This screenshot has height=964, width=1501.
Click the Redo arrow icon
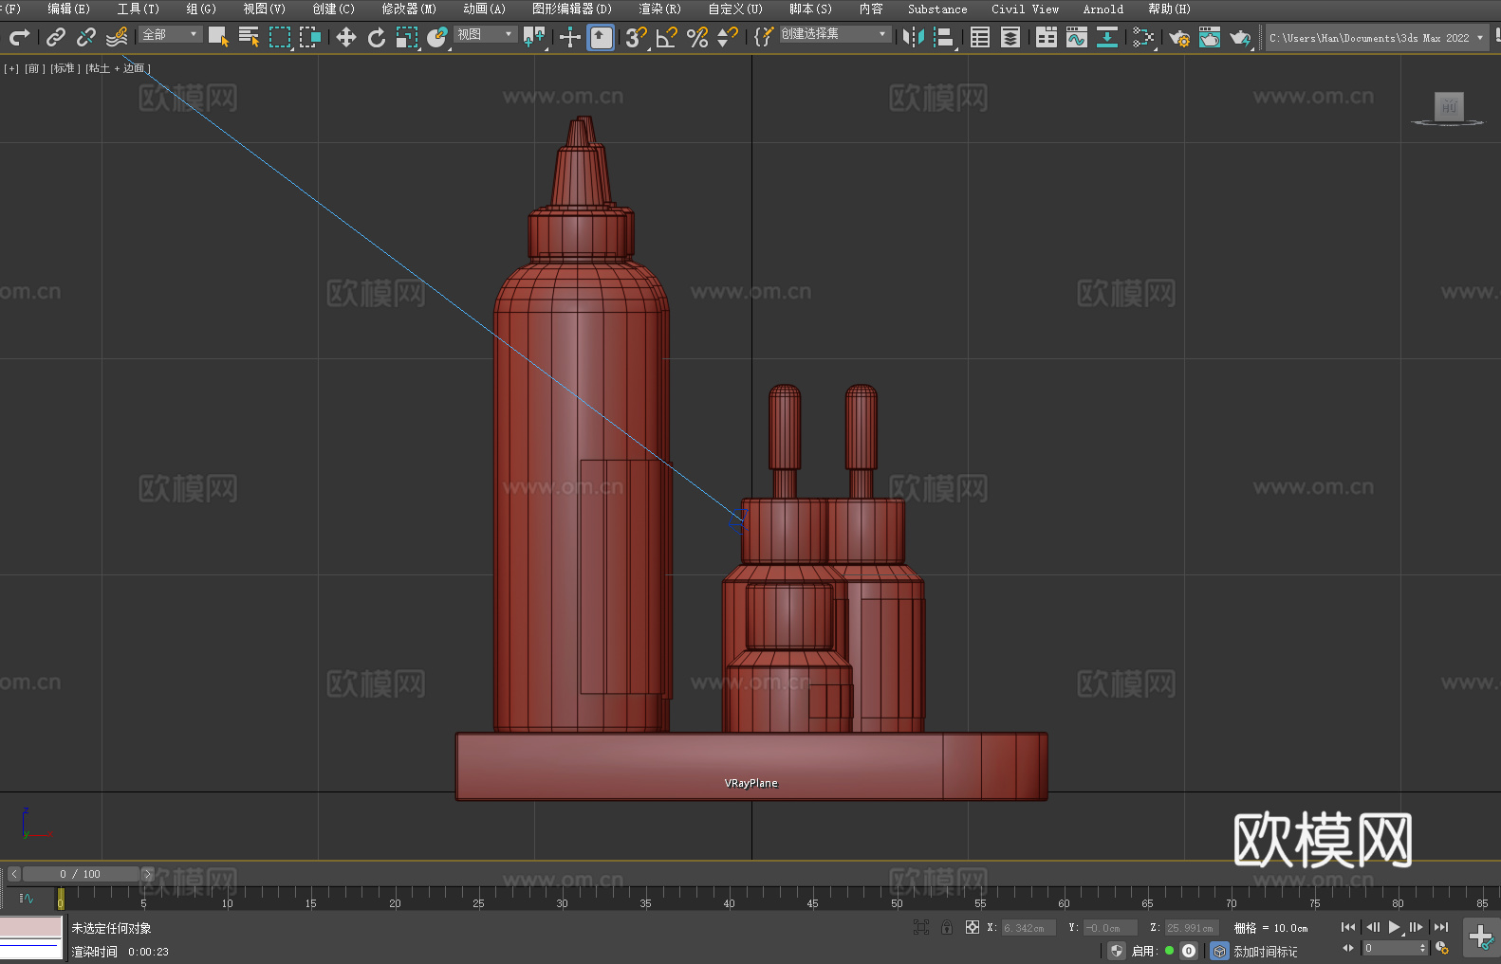tap(18, 37)
